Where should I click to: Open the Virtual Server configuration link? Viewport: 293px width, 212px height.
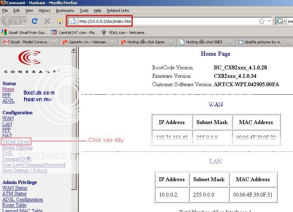coord(16,141)
